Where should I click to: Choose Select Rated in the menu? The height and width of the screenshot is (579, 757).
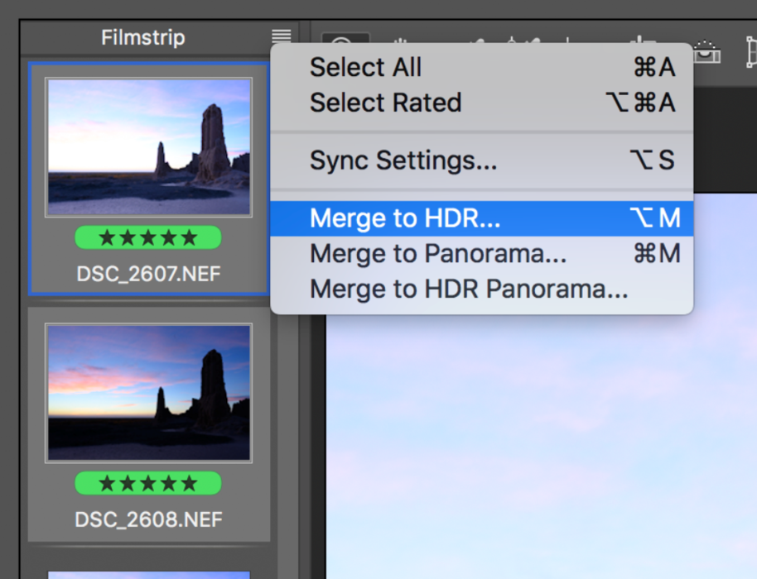click(x=385, y=103)
